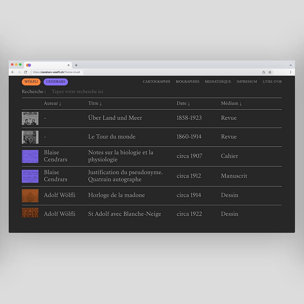Open the browser three-dot menu

point(291,72)
